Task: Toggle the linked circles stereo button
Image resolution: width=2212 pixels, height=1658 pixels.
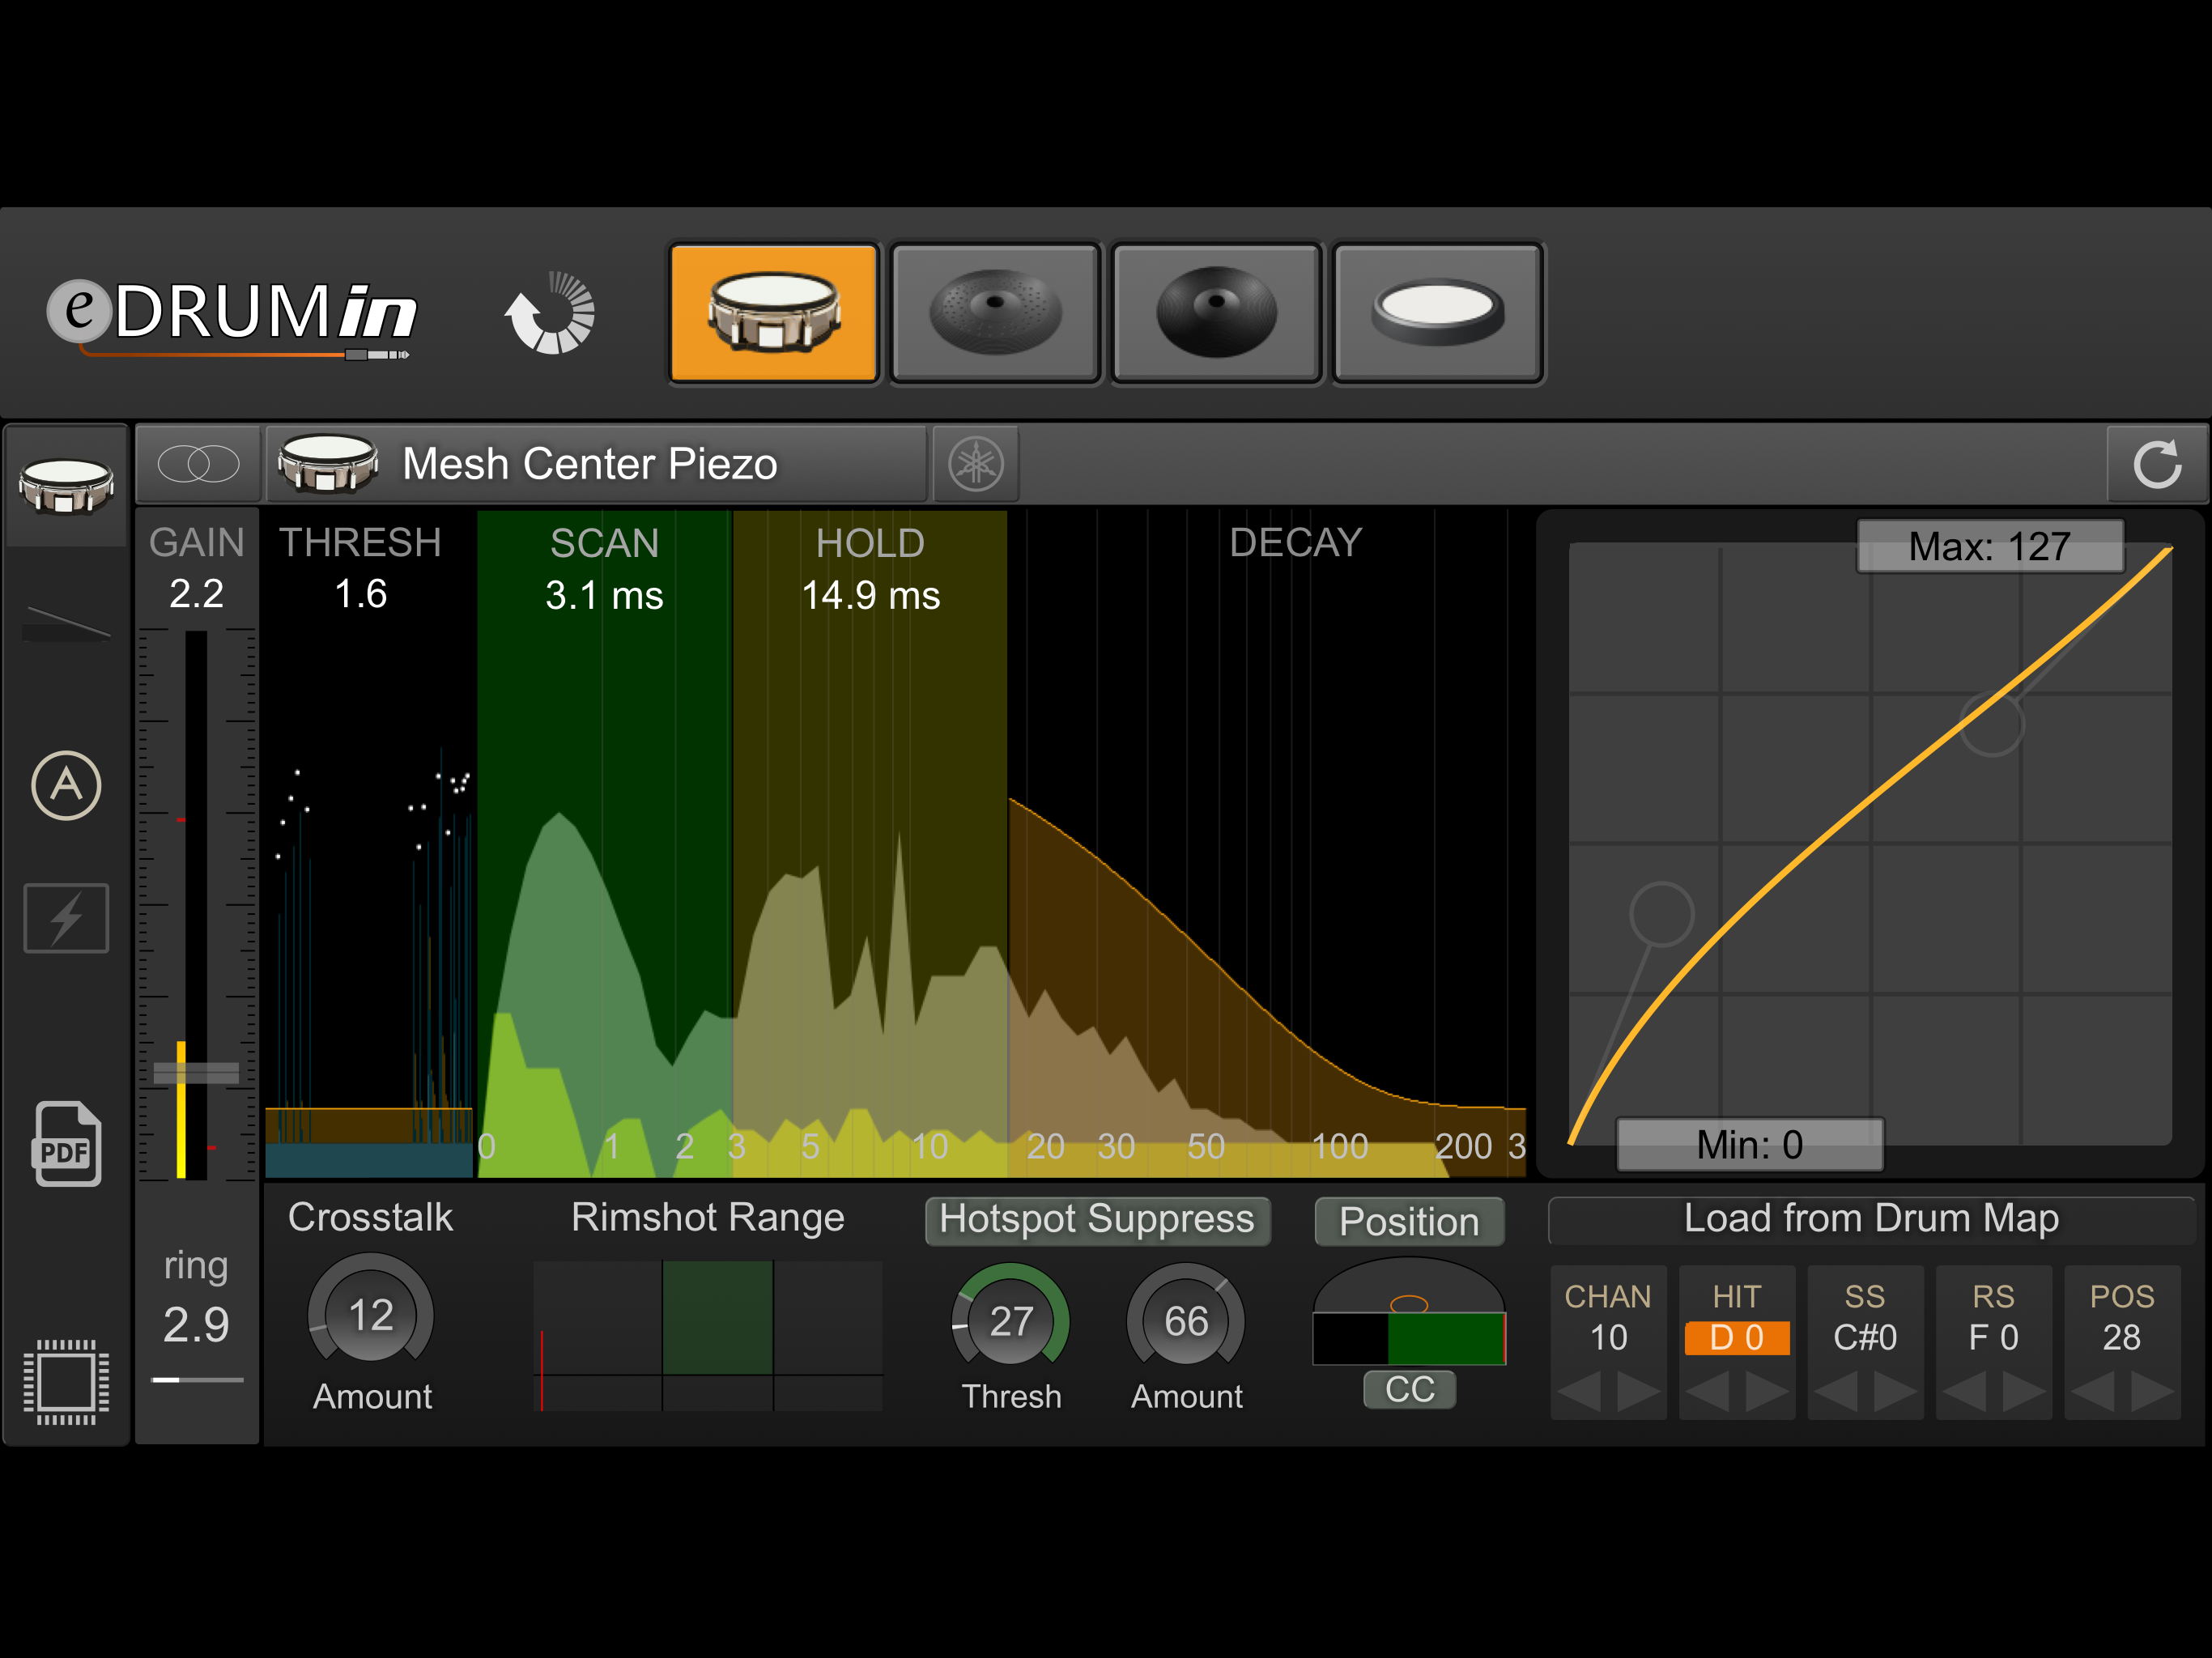Action: (x=199, y=464)
